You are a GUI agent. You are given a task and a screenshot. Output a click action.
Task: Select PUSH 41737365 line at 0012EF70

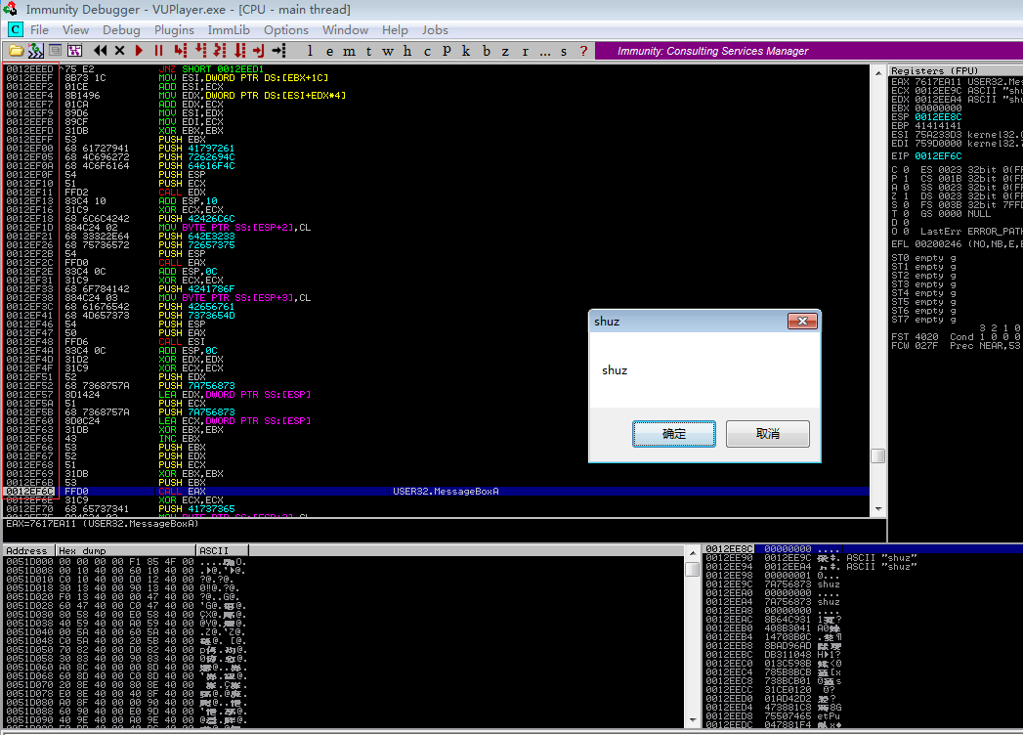pyautogui.click(x=436, y=509)
